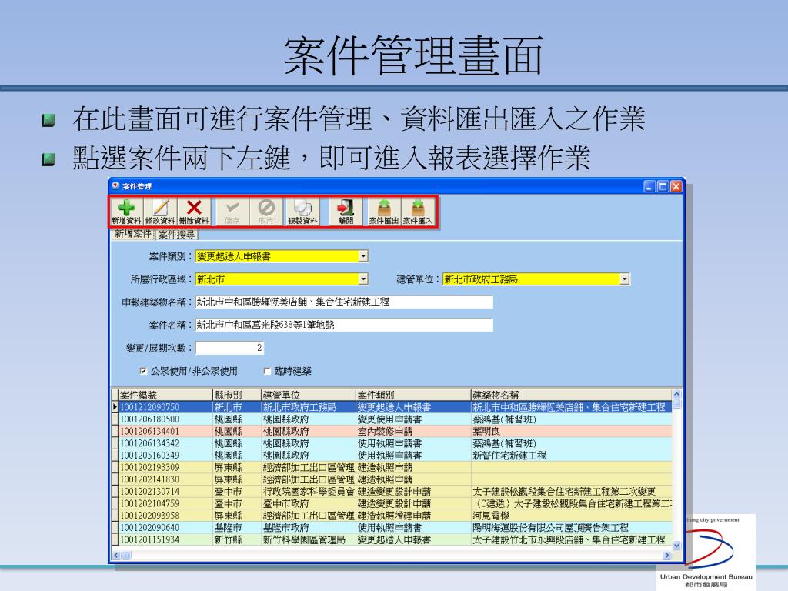This screenshot has height=591, width=788.
Task: Click the 案件匯出 export icon
Action: pyautogui.click(x=384, y=212)
